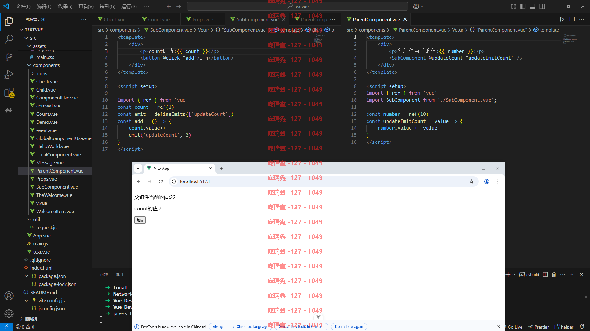Go forward in VS Code navigation history
Image resolution: width=590 pixels, height=331 pixels.
point(179,6)
